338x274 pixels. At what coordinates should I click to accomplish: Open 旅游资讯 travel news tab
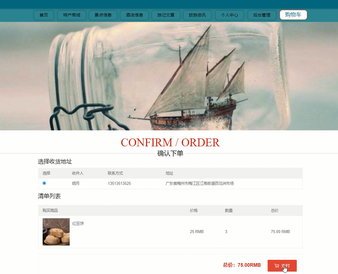(x=197, y=15)
